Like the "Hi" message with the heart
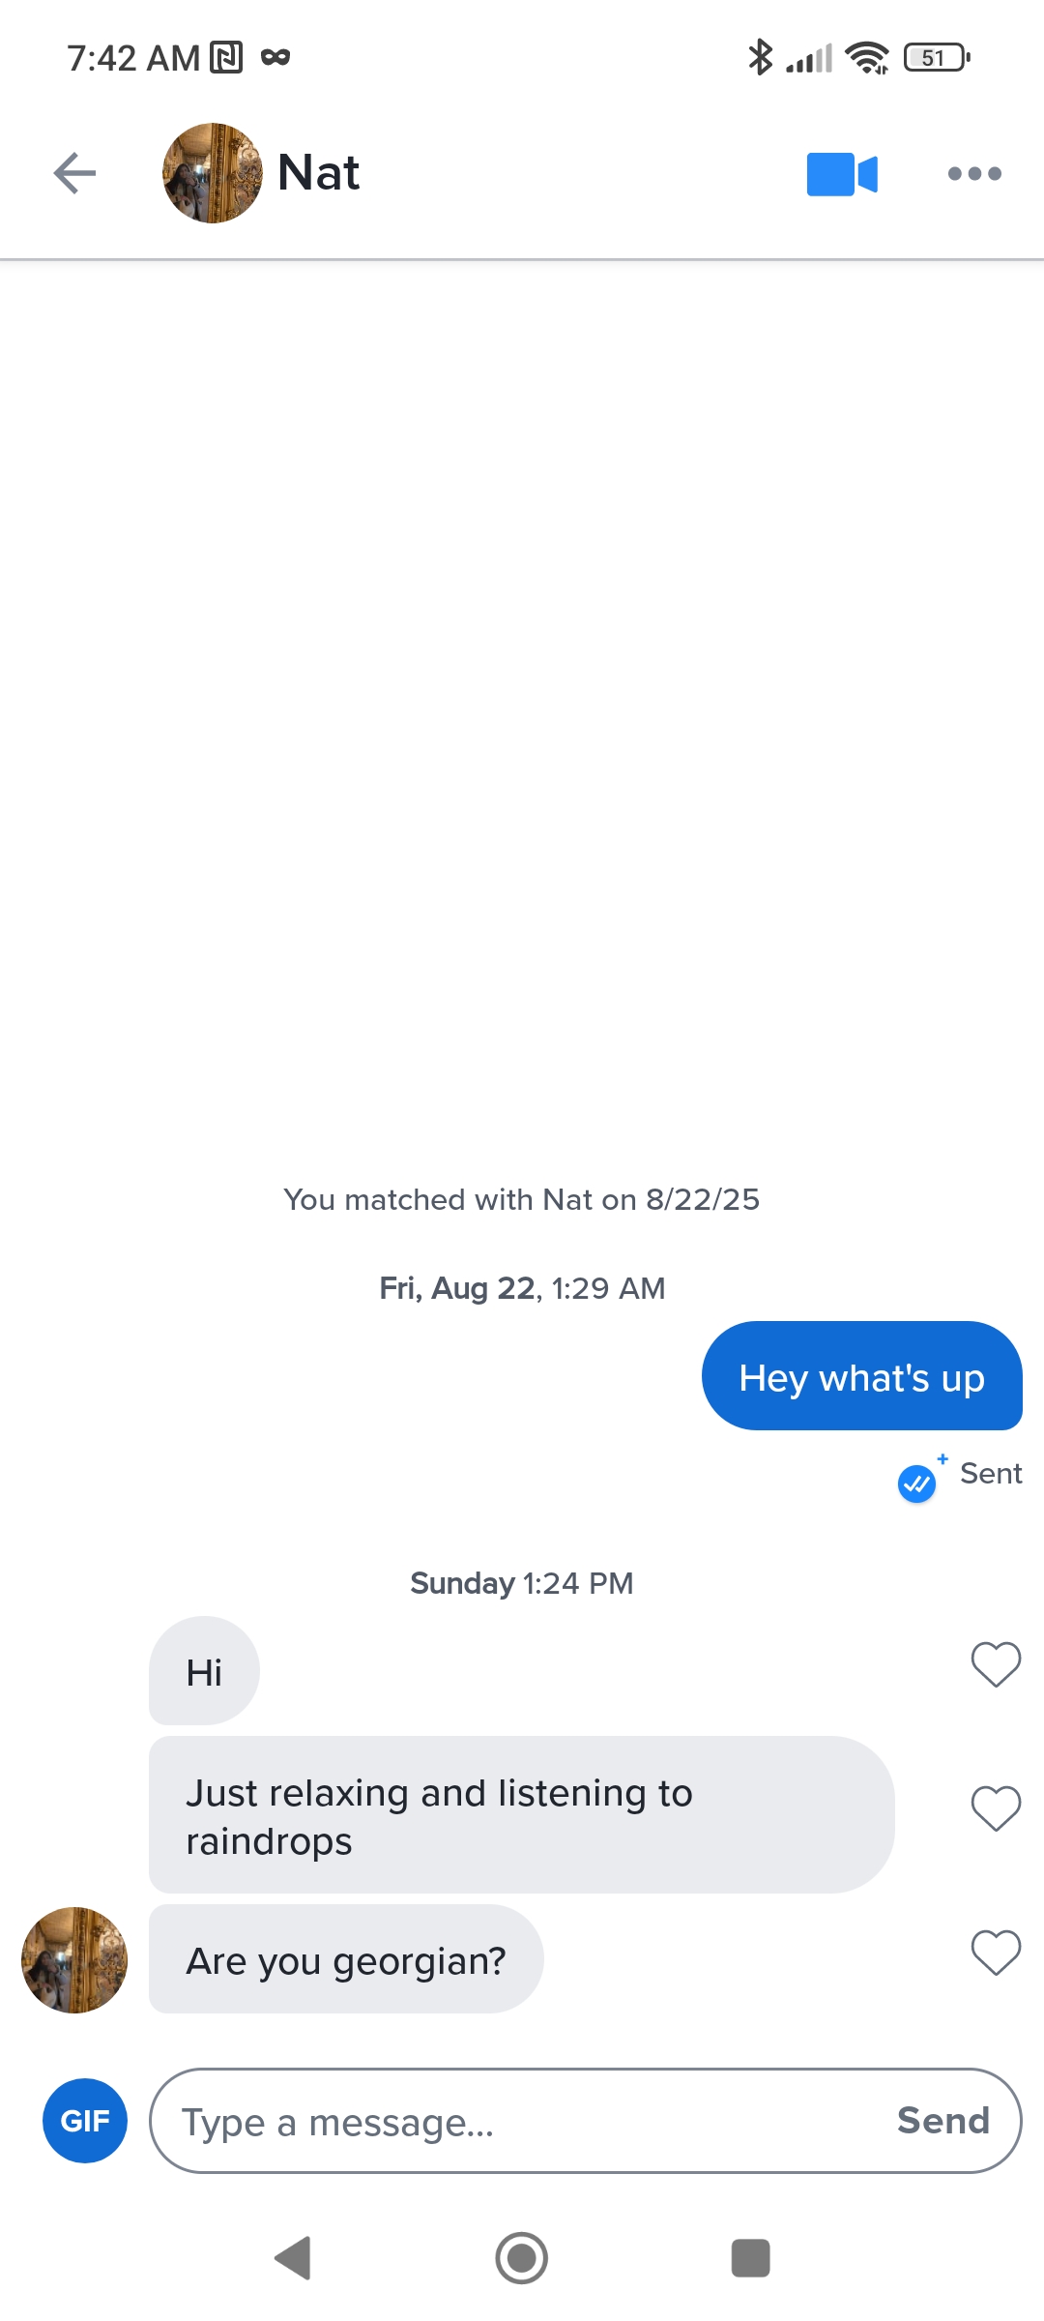 coord(996,1664)
